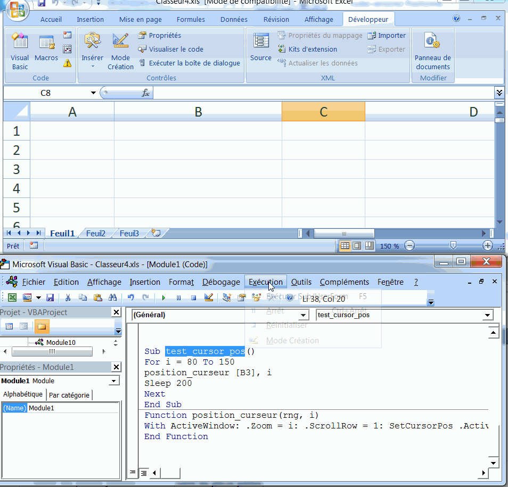The image size is (508, 487).
Task: Switch to Données ribbon tab
Action: pyautogui.click(x=234, y=20)
